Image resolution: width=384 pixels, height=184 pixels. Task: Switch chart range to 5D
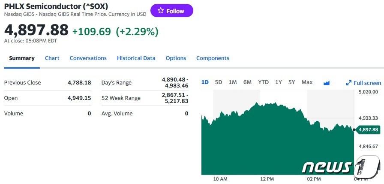coord(219,82)
